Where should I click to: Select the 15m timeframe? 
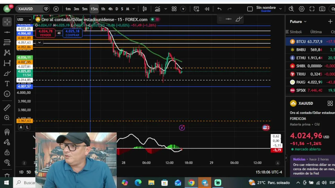[x=94, y=9]
